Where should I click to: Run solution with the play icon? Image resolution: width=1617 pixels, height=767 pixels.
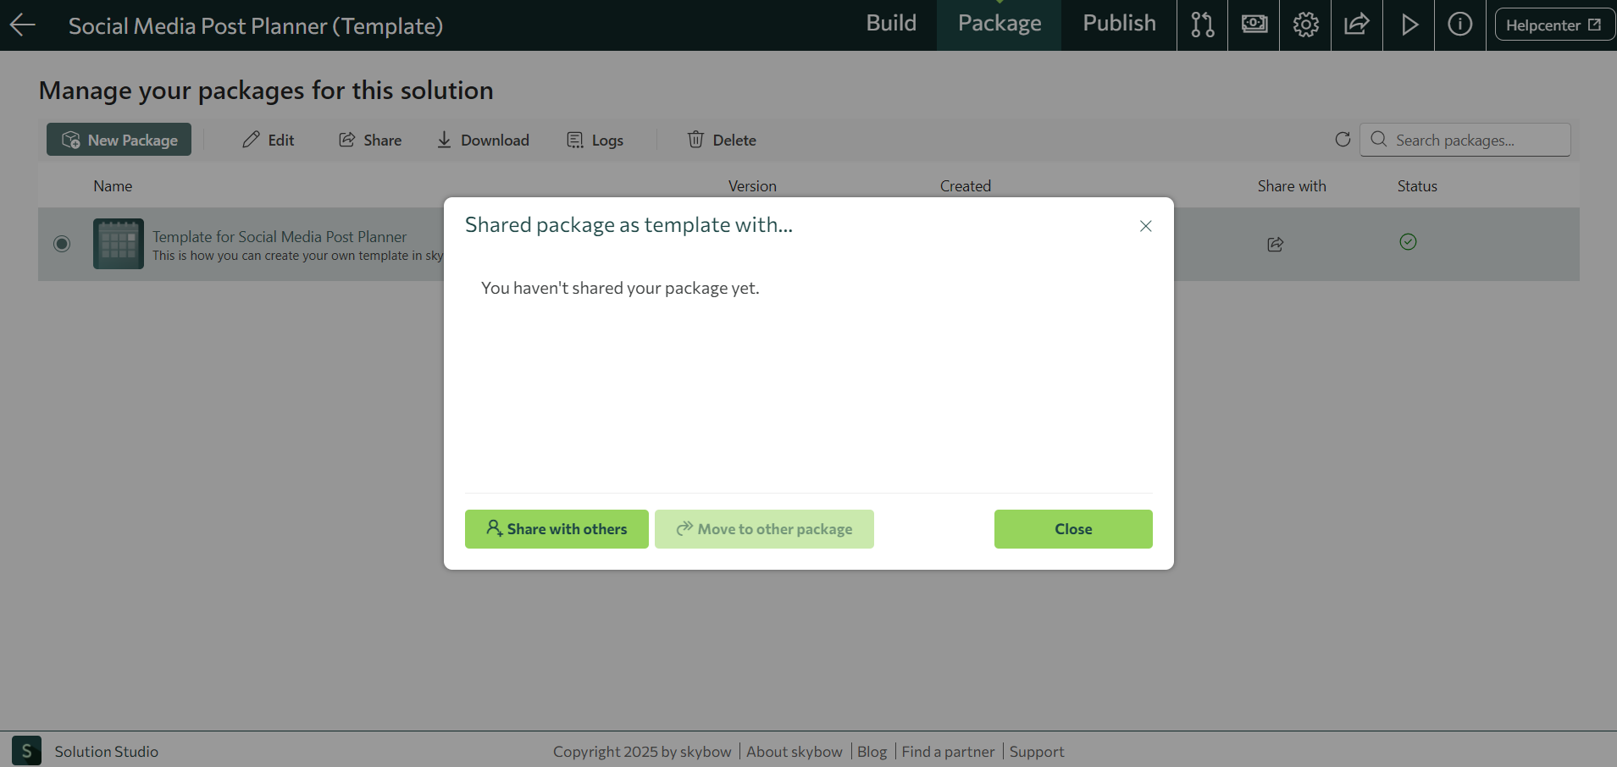[1409, 25]
